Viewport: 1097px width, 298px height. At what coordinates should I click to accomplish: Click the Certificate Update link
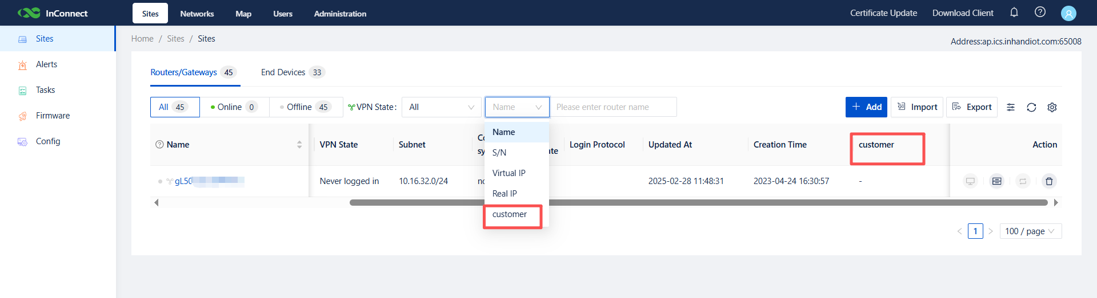point(883,13)
